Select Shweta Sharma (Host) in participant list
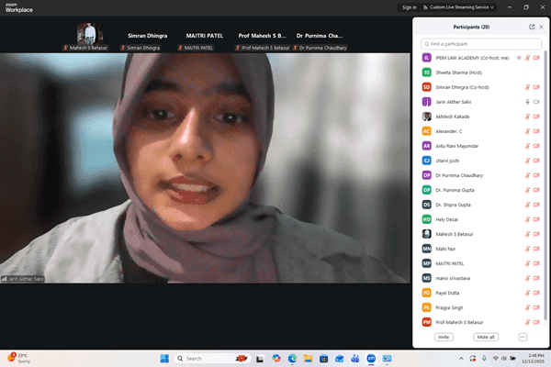This screenshot has width=551, height=367. click(481, 72)
